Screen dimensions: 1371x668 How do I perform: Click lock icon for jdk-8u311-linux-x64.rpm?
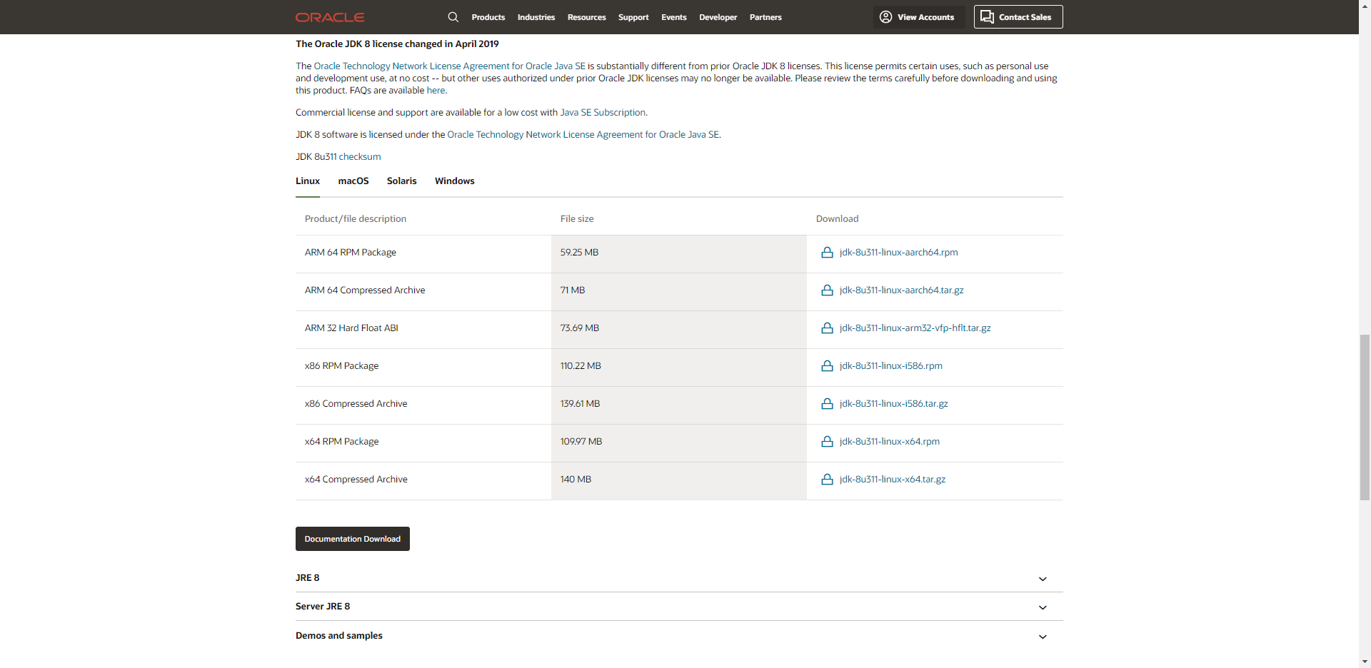[827, 442]
